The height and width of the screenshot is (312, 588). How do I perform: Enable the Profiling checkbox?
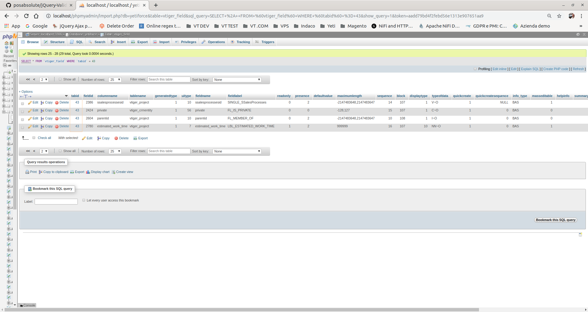[475, 69]
